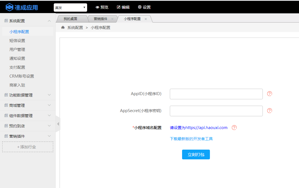Focus the AppSecret(小程序密钥) input field
The image size is (299, 188).
[x=216, y=111]
